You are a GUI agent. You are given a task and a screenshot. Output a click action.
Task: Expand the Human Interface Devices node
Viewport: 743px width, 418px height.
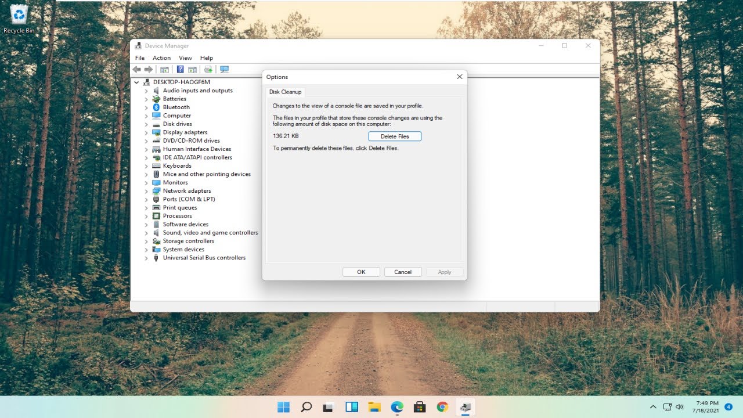tap(146, 149)
